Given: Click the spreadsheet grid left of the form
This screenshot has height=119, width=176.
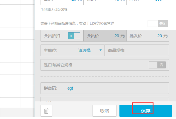Looking at the screenshot, I should [16, 58].
